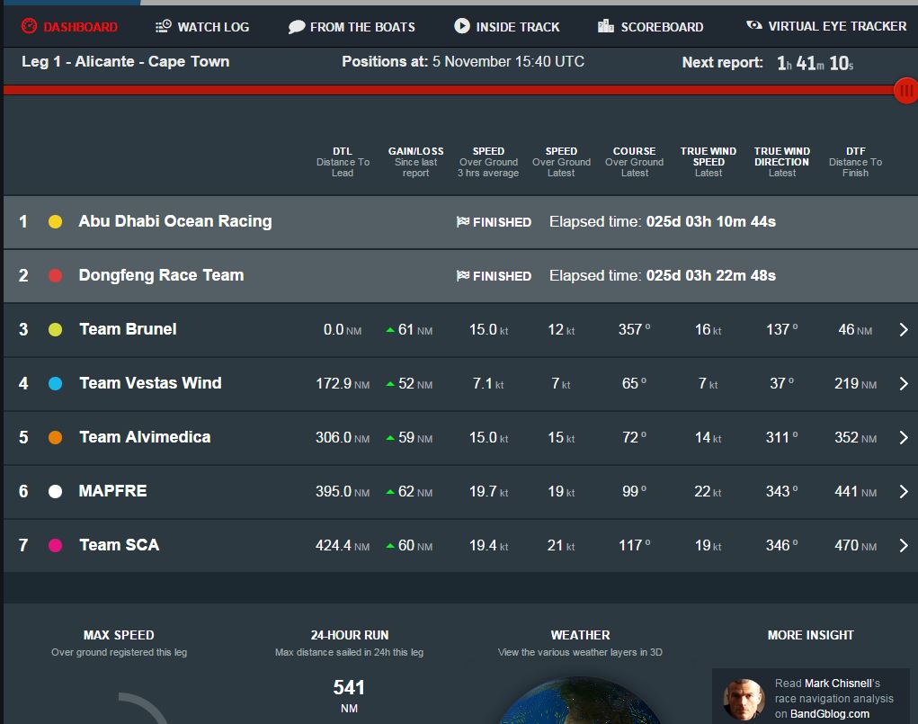Go to the Inside Track tab
The image size is (918, 724).
point(507,26)
